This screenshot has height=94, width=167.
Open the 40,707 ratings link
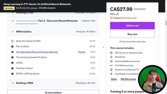30,8
